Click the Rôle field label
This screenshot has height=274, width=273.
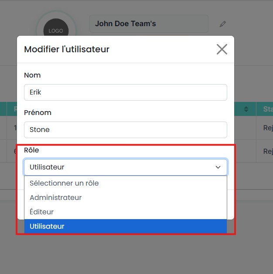pyautogui.click(x=31, y=150)
